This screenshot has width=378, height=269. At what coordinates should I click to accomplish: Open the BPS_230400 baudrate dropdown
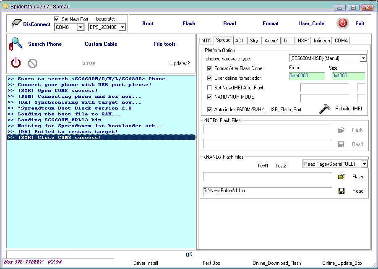123,27
